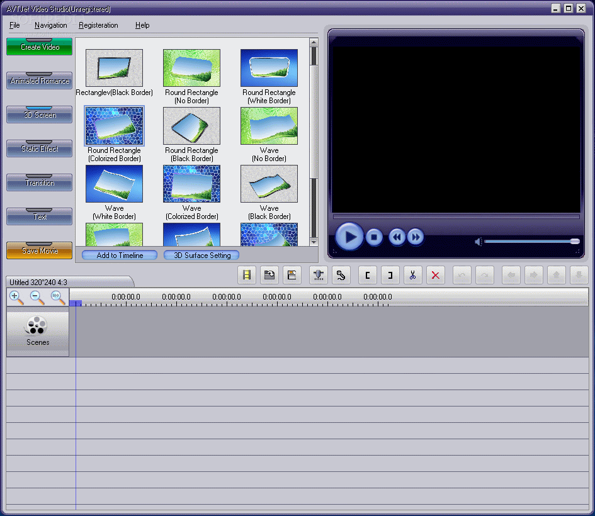This screenshot has height=516, width=595.
Task: Open the Transition section
Action: pos(40,182)
